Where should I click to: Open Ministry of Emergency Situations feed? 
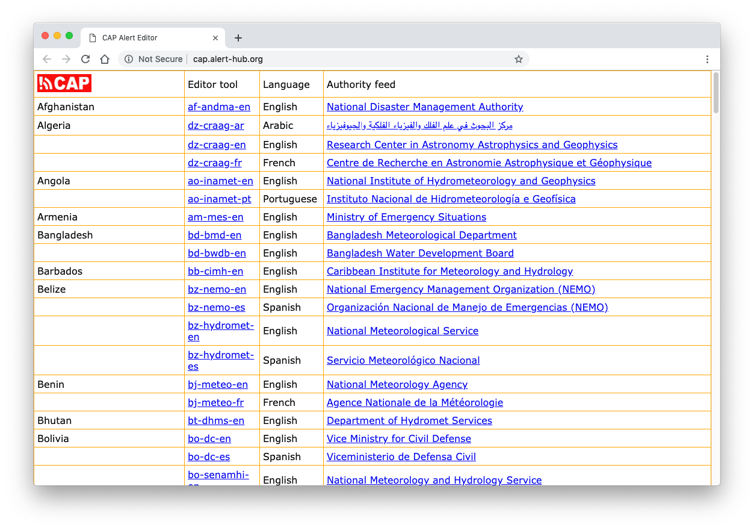[406, 217]
